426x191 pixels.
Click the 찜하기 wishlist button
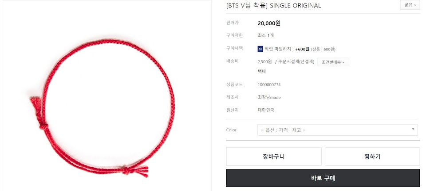372,157
